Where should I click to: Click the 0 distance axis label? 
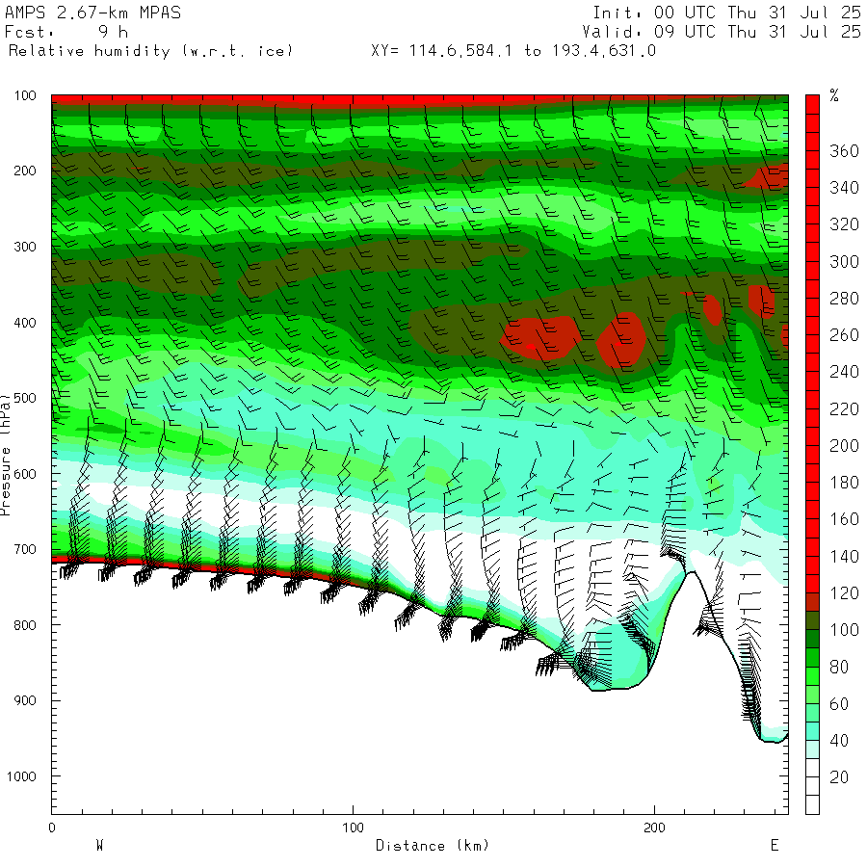52,828
